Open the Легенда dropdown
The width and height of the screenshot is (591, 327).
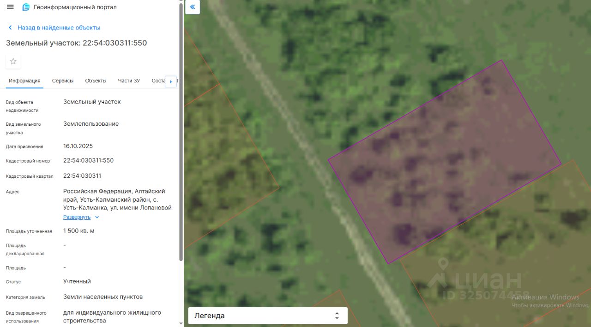267,315
